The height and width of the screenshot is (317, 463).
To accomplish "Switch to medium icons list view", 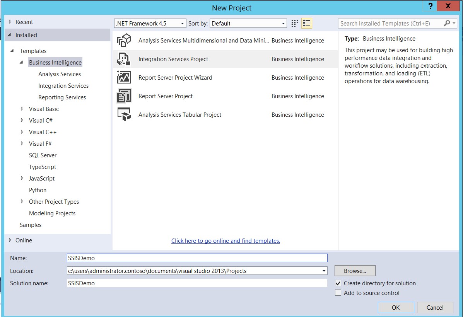I will click(307, 23).
